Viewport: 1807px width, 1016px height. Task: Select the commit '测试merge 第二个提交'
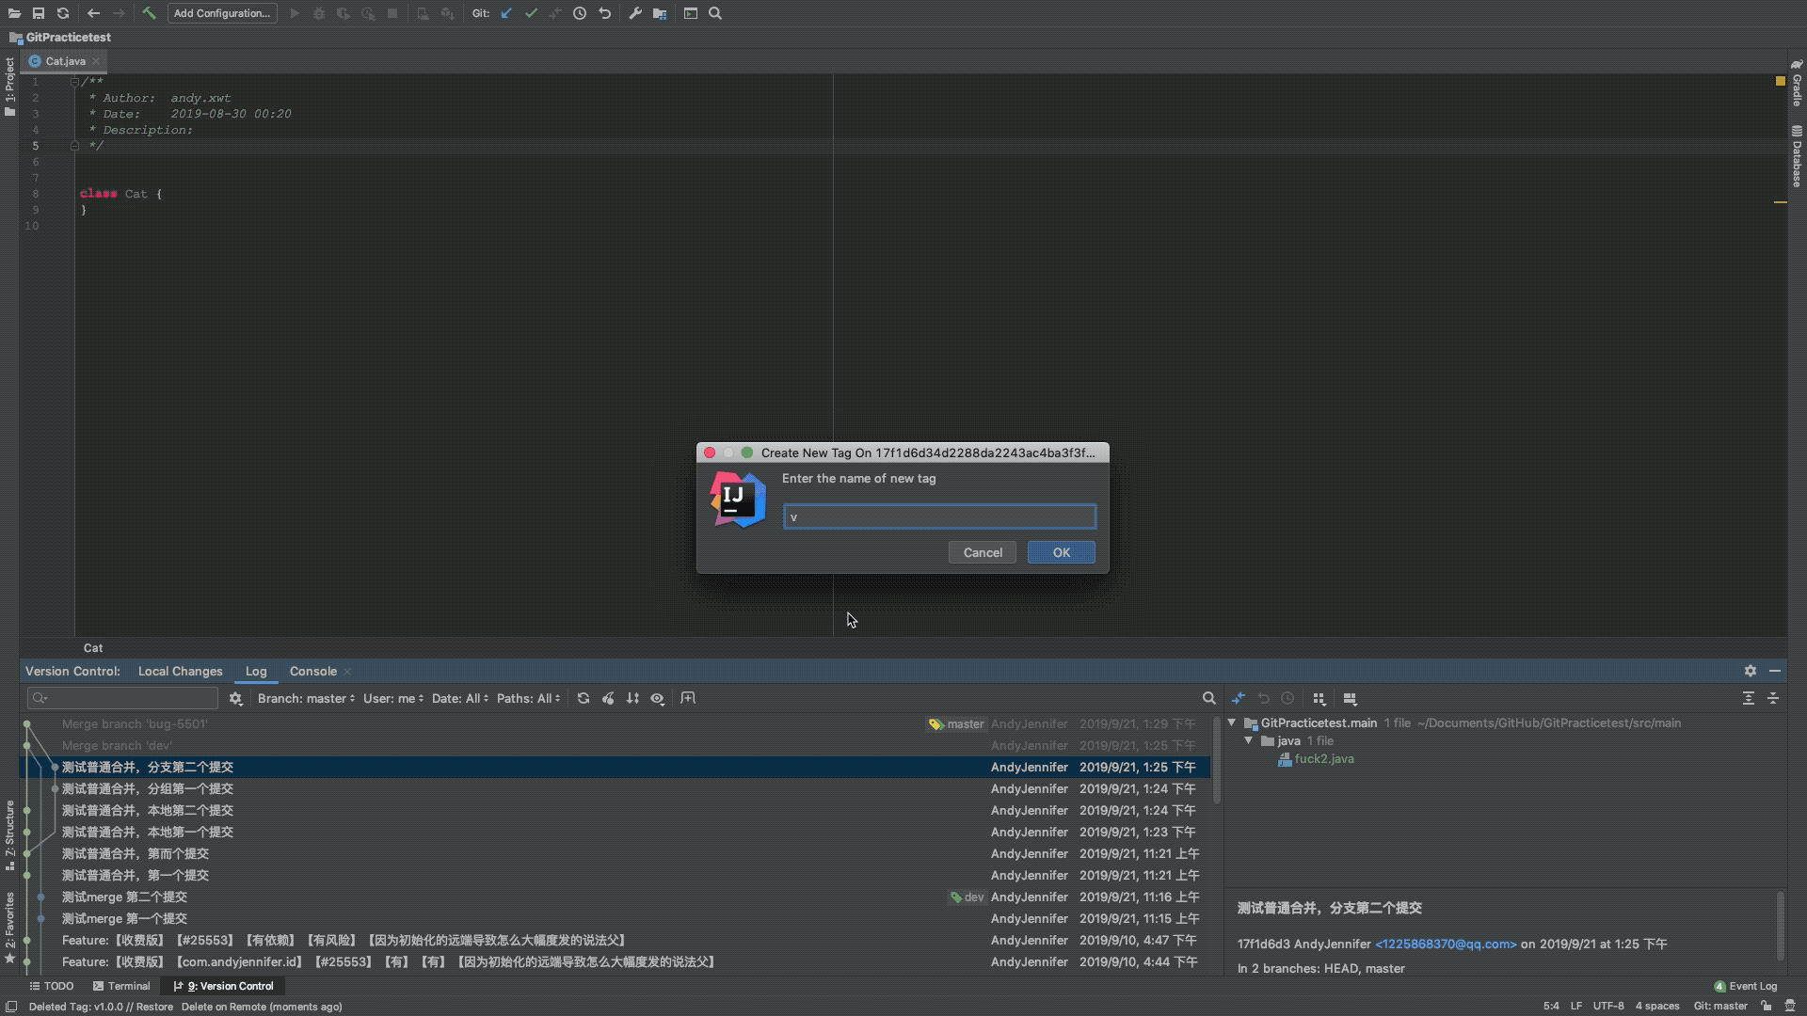616,897
